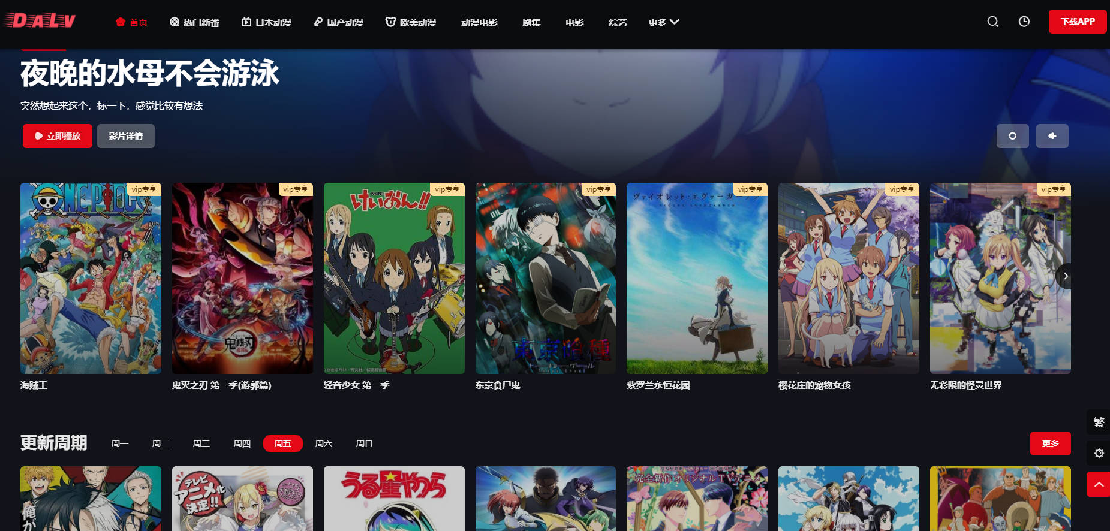Image resolution: width=1110 pixels, height=531 pixels.
Task: Click the 影片详情 button
Action: (126, 136)
